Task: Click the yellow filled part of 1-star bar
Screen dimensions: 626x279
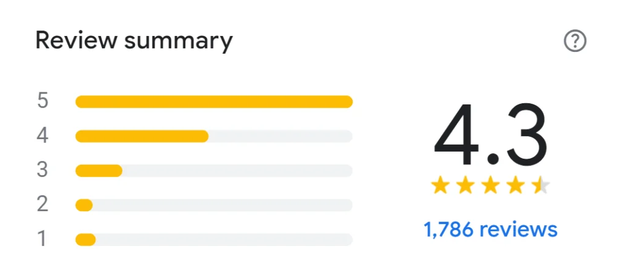Action: pyautogui.click(x=86, y=239)
